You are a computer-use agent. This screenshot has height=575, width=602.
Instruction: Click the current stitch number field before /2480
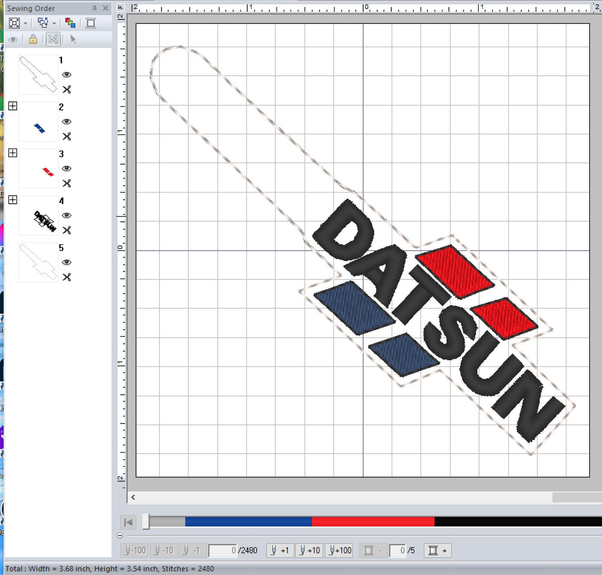pyautogui.click(x=223, y=550)
